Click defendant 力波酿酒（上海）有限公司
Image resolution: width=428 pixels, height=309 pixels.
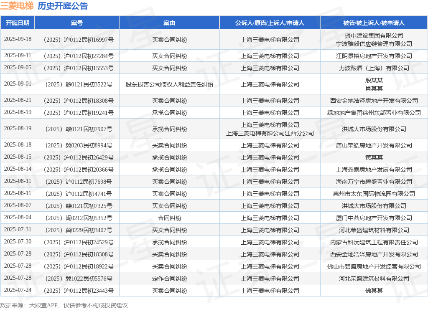374,68
